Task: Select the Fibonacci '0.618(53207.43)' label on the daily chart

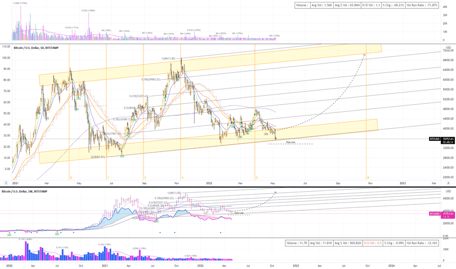Action: (139, 96)
